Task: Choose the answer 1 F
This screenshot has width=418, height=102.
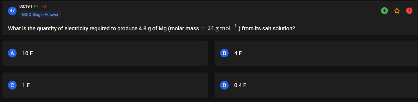Action: click(26, 85)
